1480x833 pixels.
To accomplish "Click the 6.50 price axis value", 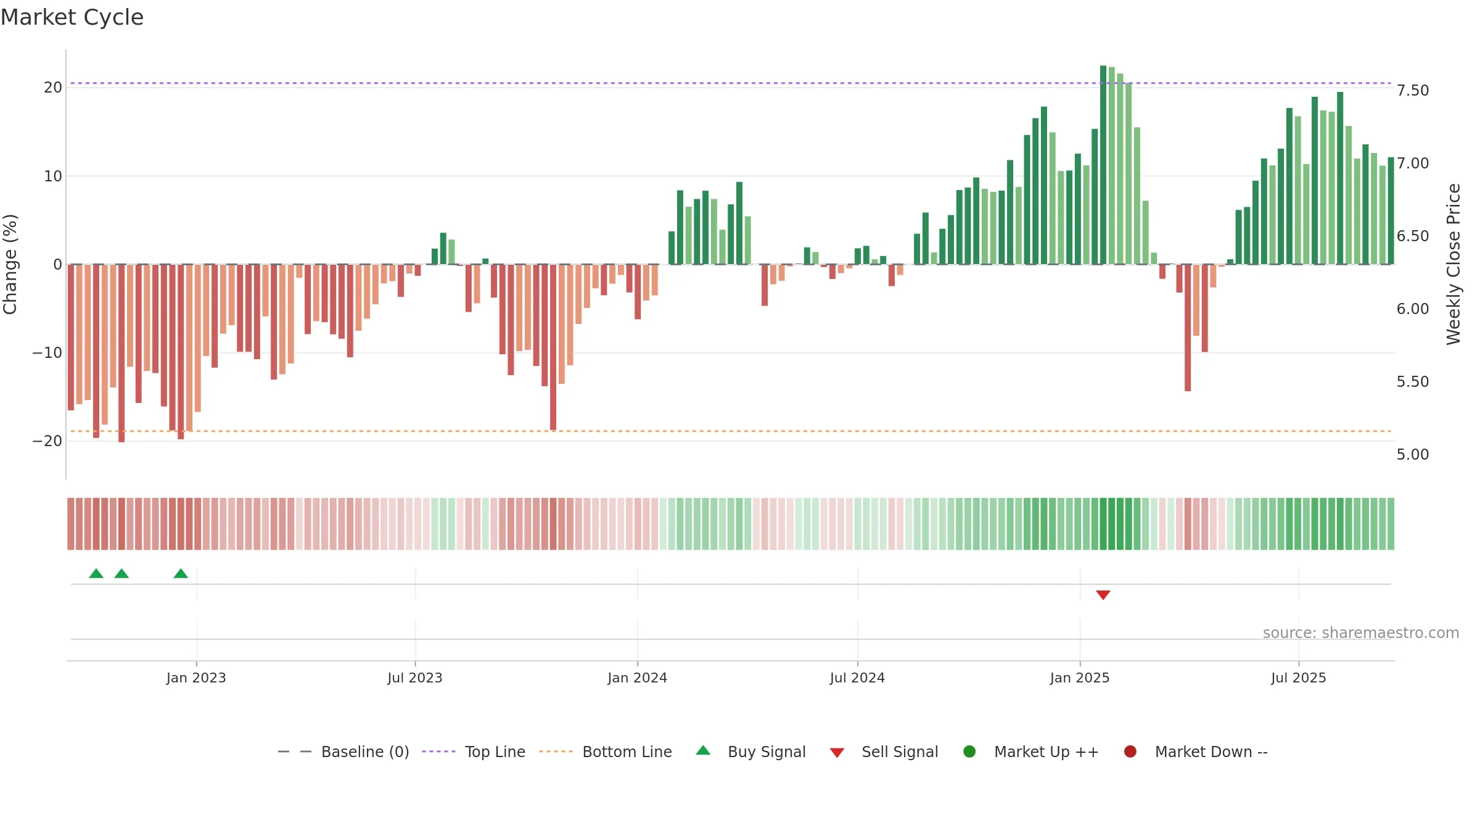I will coord(1413,236).
